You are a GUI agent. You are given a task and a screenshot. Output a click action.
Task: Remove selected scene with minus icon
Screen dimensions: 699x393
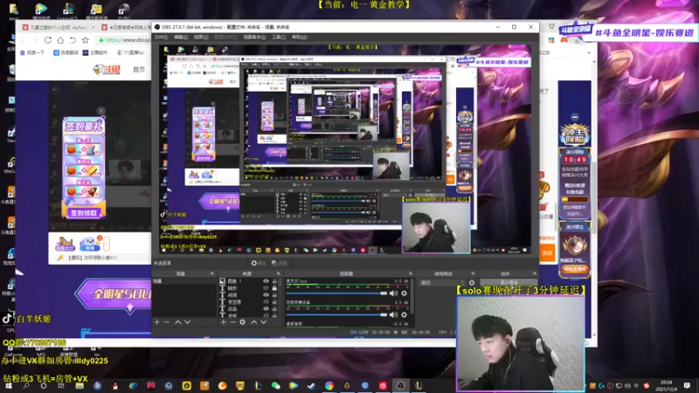point(166,321)
